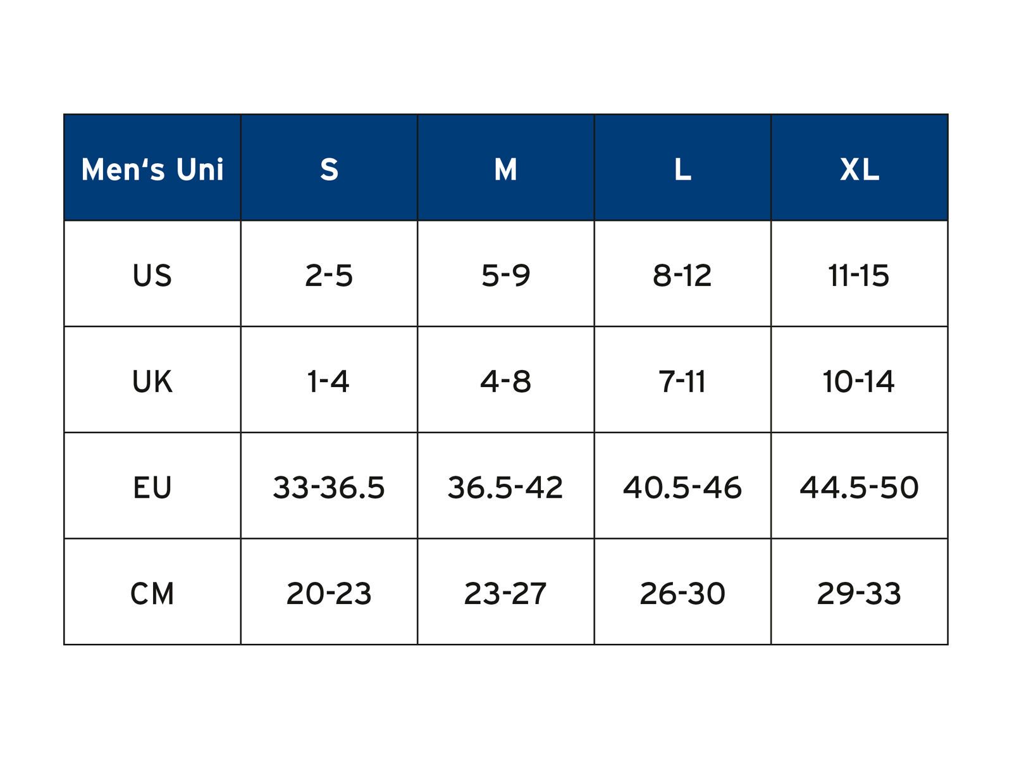1012x759 pixels.
Task: Click the CM row label
Action: (x=152, y=593)
